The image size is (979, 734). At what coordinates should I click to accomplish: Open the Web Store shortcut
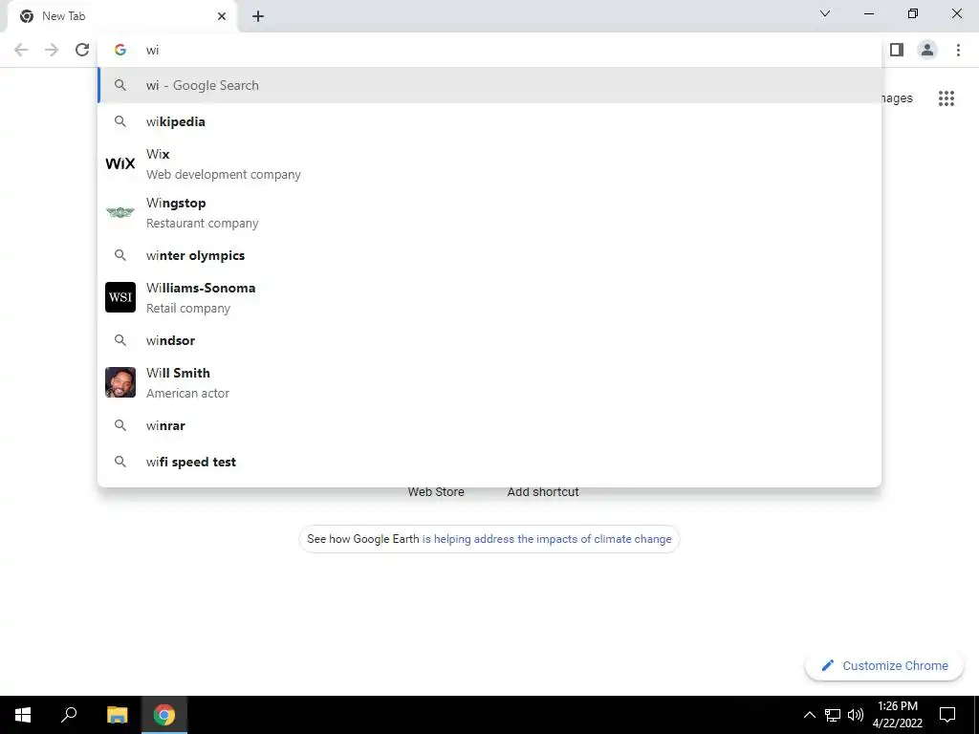(436, 492)
